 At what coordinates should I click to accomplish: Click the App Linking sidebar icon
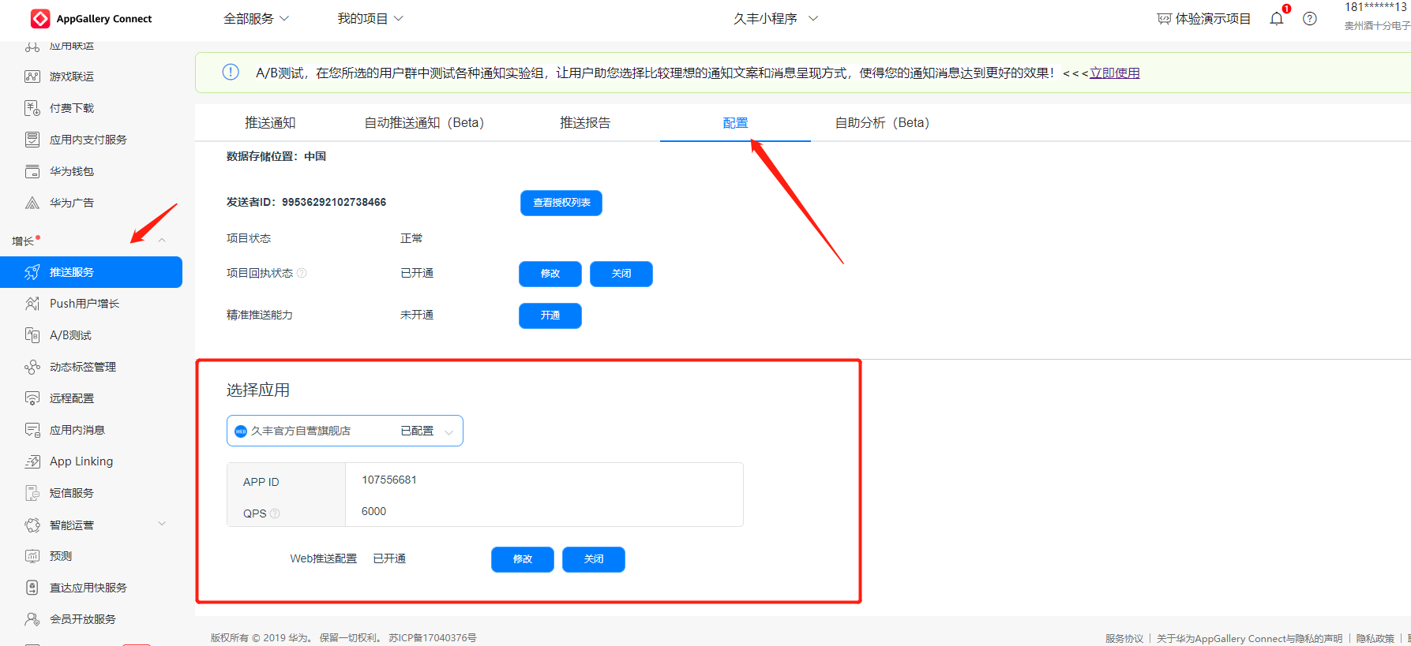point(32,461)
